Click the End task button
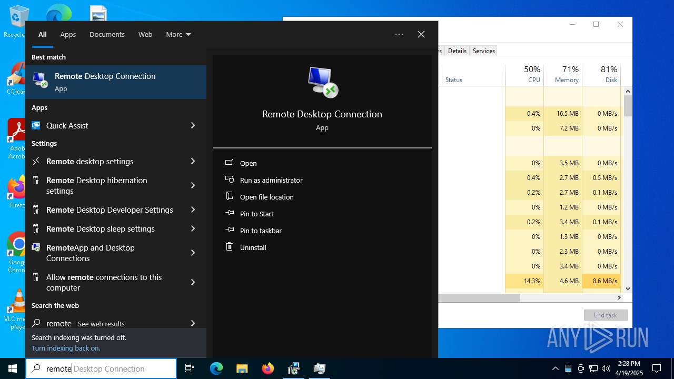Image resolution: width=674 pixels, height=379 pixels. (x=606, y=315)
